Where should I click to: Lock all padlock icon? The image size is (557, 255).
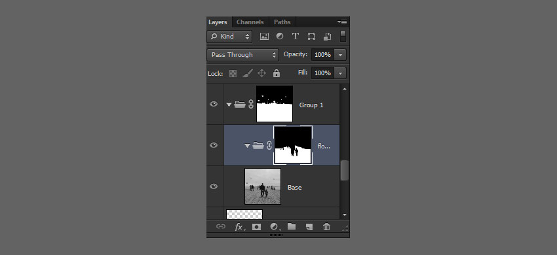(277, 73)
